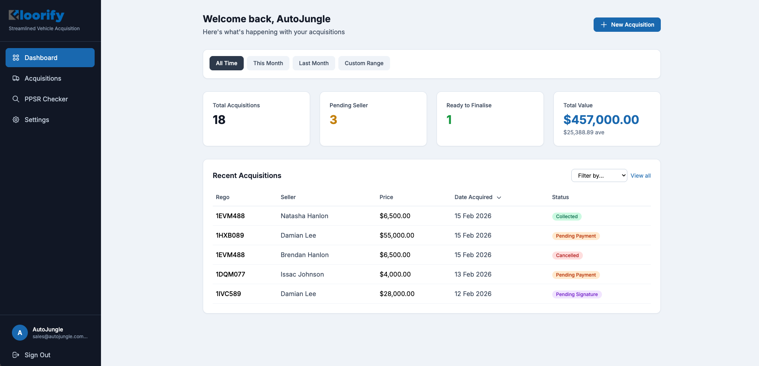Click the Settings gear icon
759x366 pixels.
(x=16, y=120)
